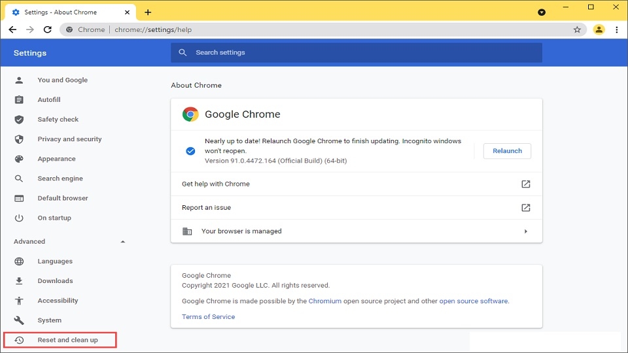The width and height of the screenshot is (628, 353).
Task: Open Report an issue row
Action: tap(357, 208)
